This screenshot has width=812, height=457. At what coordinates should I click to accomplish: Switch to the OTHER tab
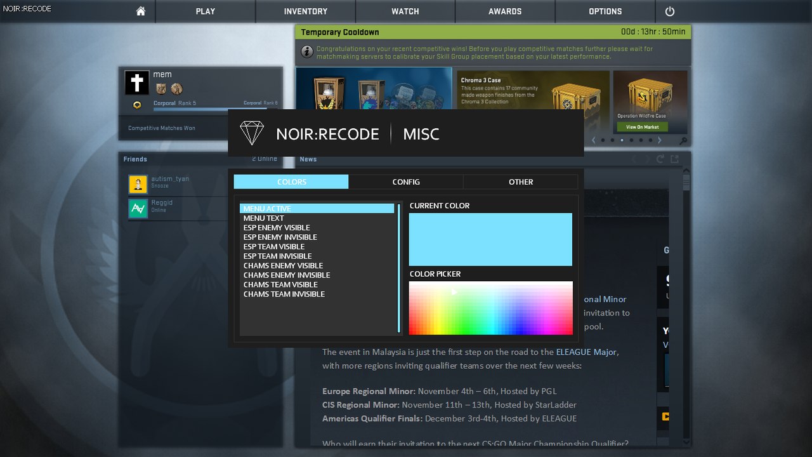click(520, 182)
